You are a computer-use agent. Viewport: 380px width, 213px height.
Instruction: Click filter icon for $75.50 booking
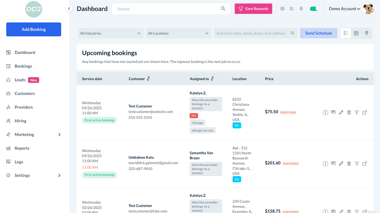357,112
